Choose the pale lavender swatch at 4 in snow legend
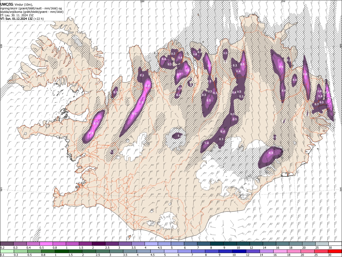This screenshot has height=257, width=342. click(x=151, y=244)
